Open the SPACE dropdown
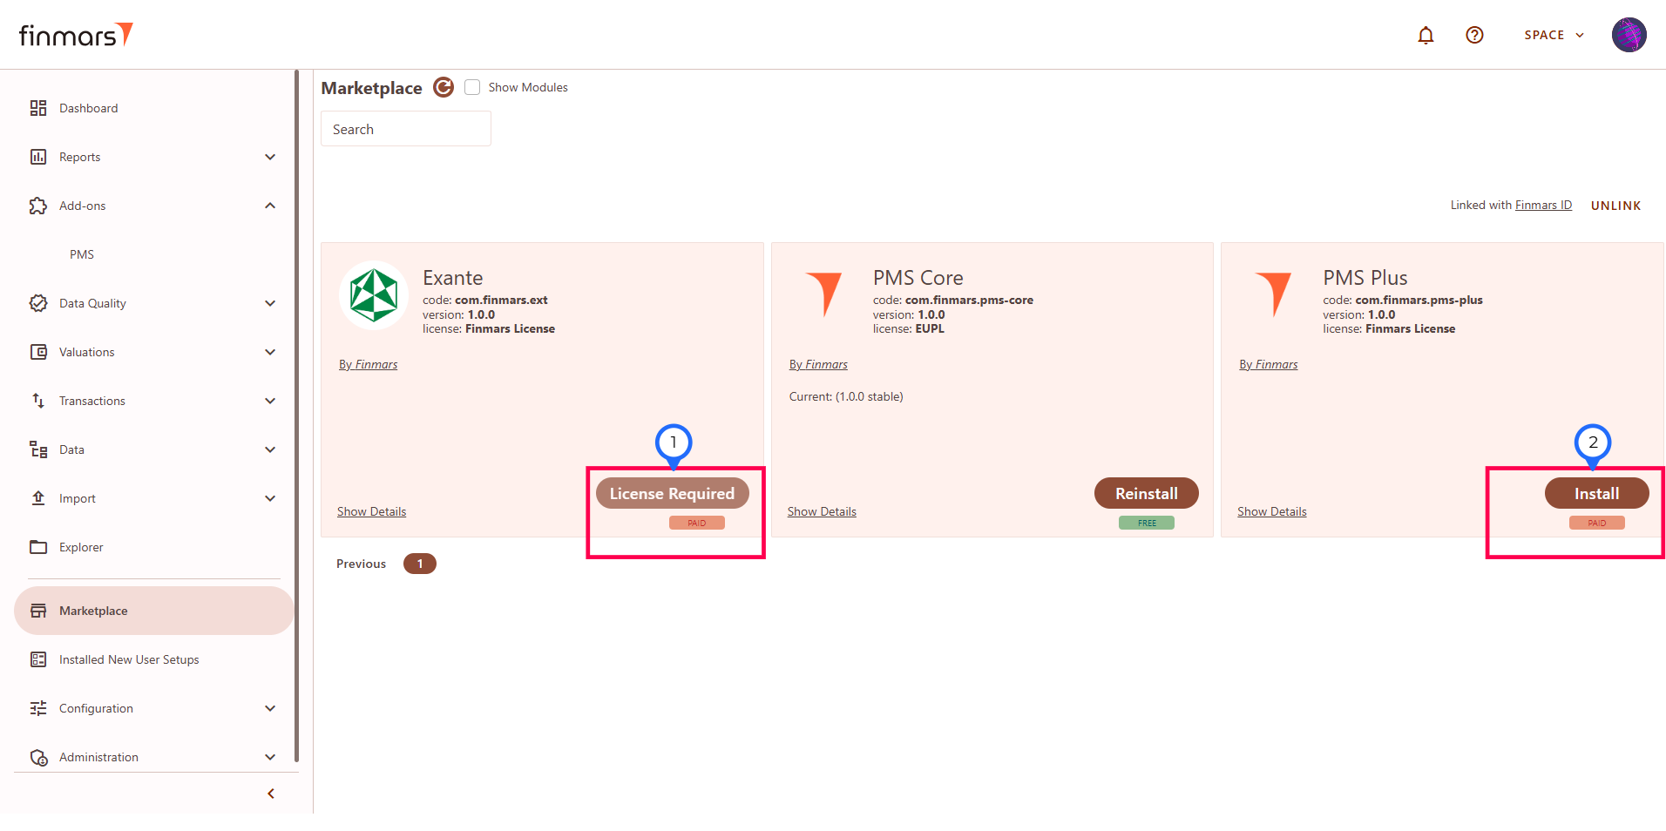The height and width of the screenshot is (831, 1666). point(1554,35)
